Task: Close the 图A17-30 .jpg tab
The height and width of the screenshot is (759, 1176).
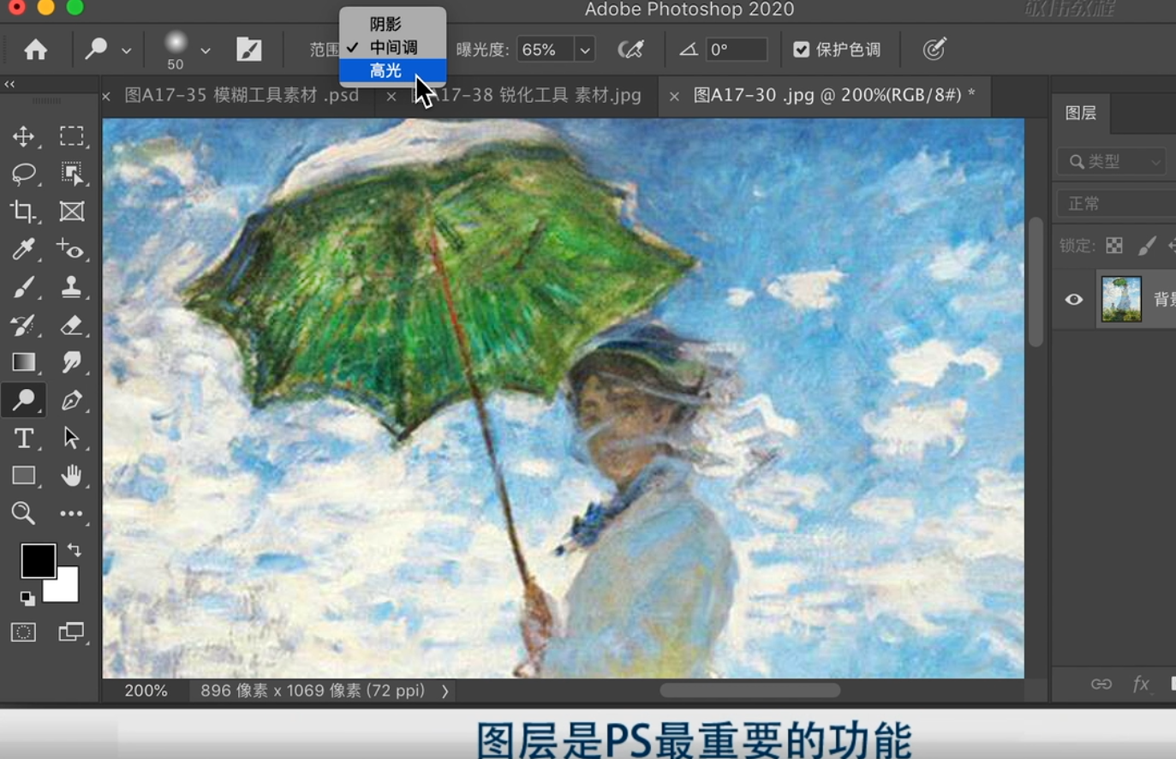Action: click(674, 96)
